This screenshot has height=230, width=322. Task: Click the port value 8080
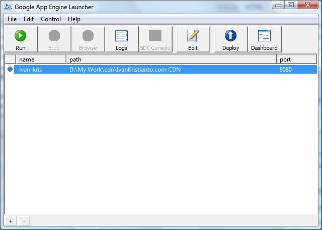tap(285, 70)
